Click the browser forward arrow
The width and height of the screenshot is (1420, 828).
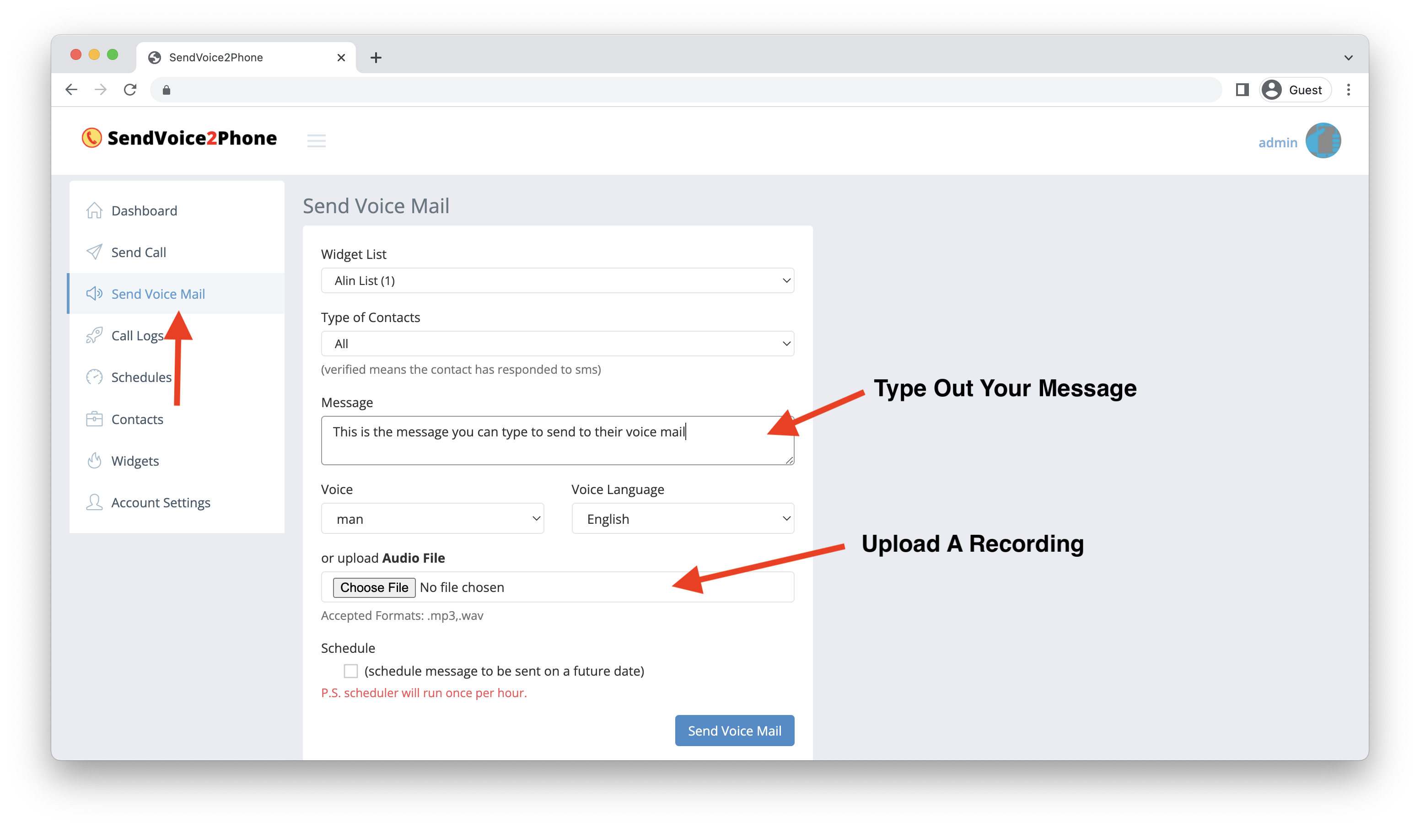pos(100,90)
